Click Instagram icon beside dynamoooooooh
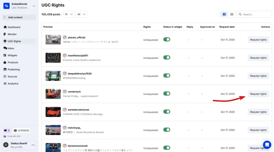Viewport: 274px width, 152px height. 65,146
